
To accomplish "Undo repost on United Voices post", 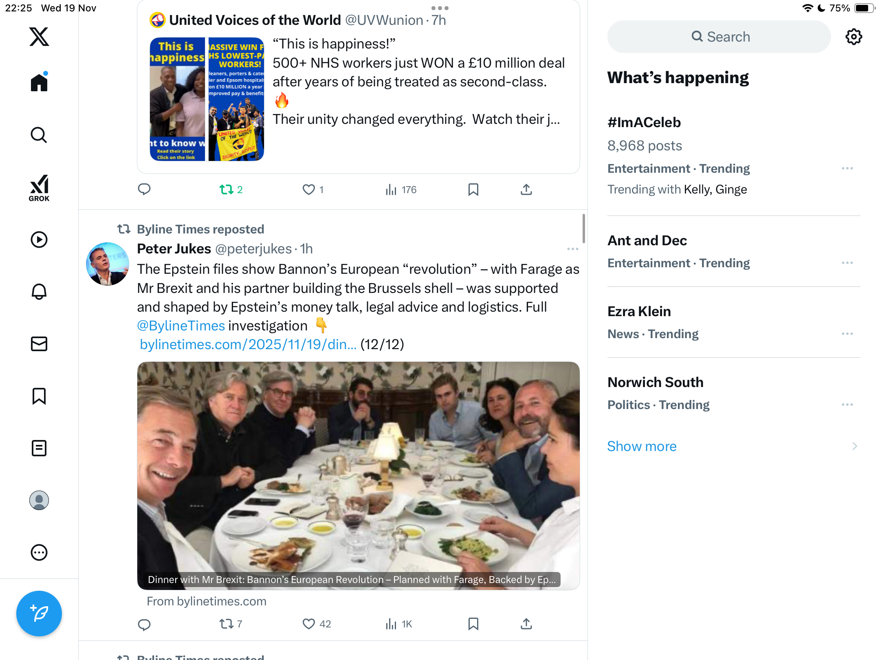I will tap(227, 189).
